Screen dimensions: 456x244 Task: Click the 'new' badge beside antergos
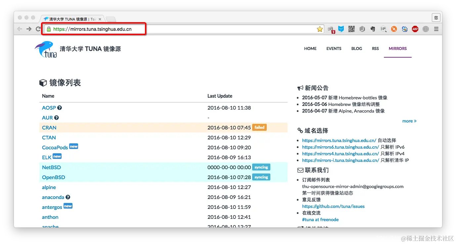[68, 206]
